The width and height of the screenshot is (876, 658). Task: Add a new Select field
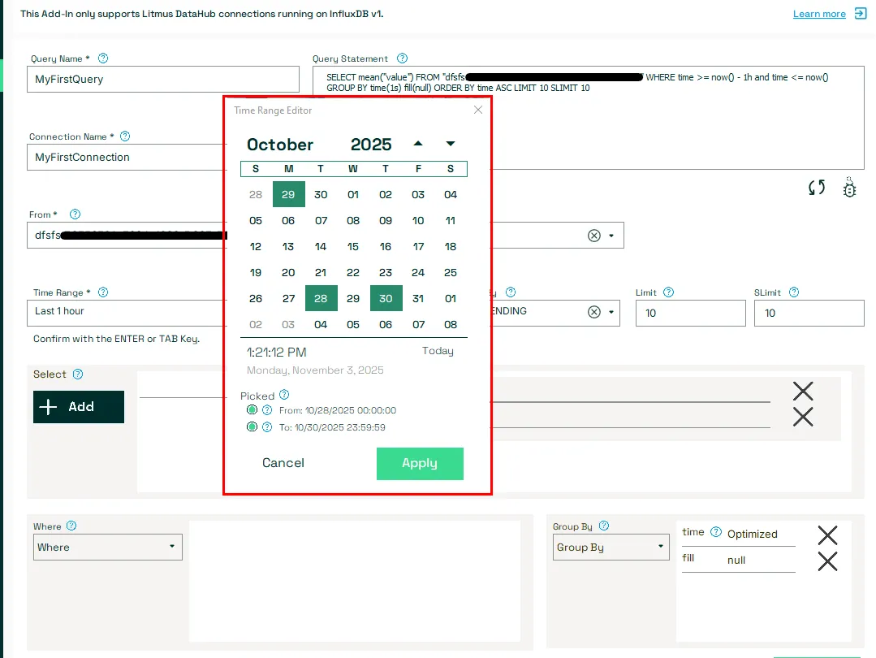click(79, 406)
